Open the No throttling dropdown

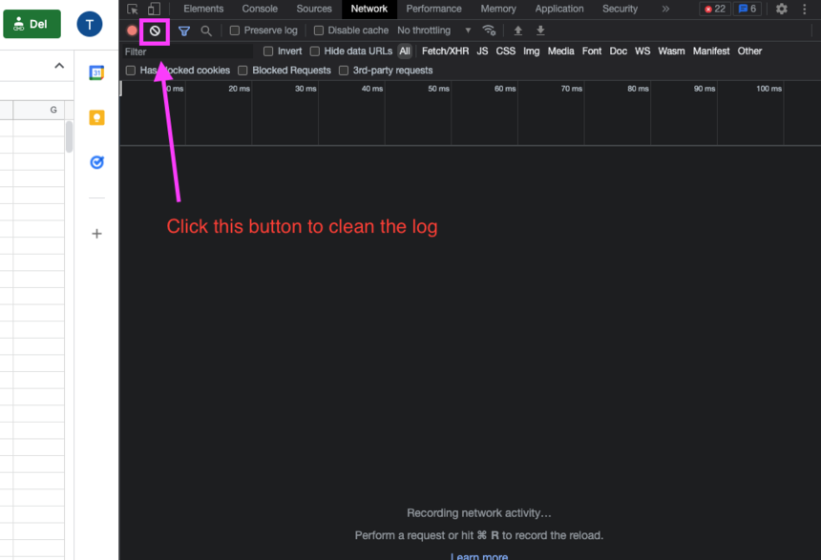point(433,31)
